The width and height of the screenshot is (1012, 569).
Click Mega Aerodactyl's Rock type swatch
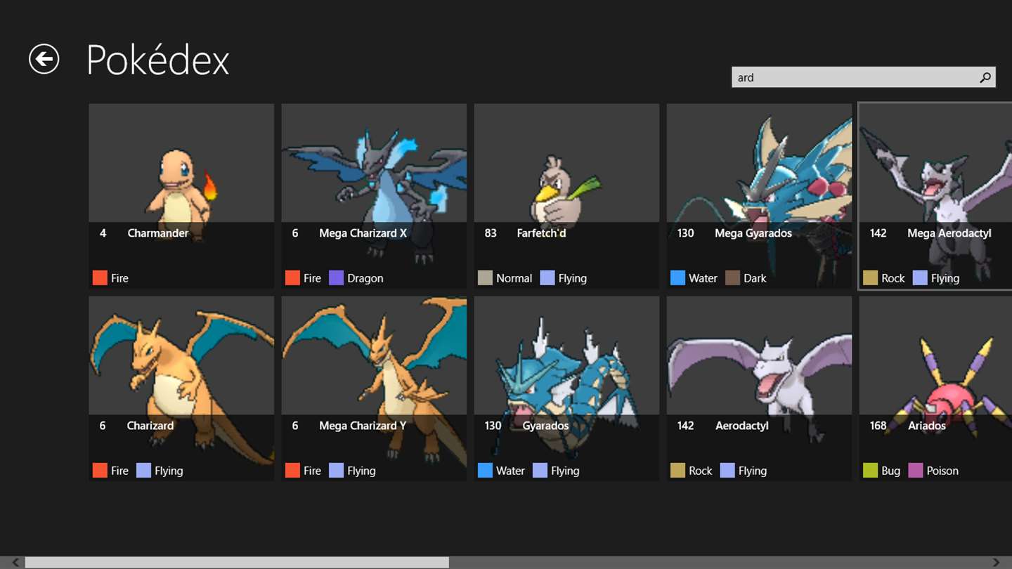870,278
